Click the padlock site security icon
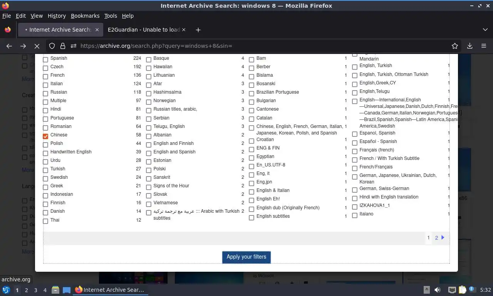 tap(63, 46)
